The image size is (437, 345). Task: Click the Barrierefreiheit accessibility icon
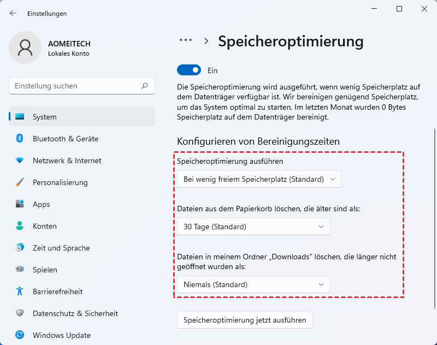click(20, 292)
